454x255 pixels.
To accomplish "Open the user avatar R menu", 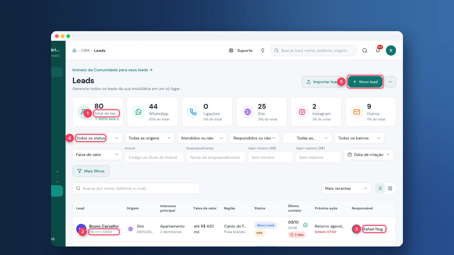I will click(x=391, y=50).
